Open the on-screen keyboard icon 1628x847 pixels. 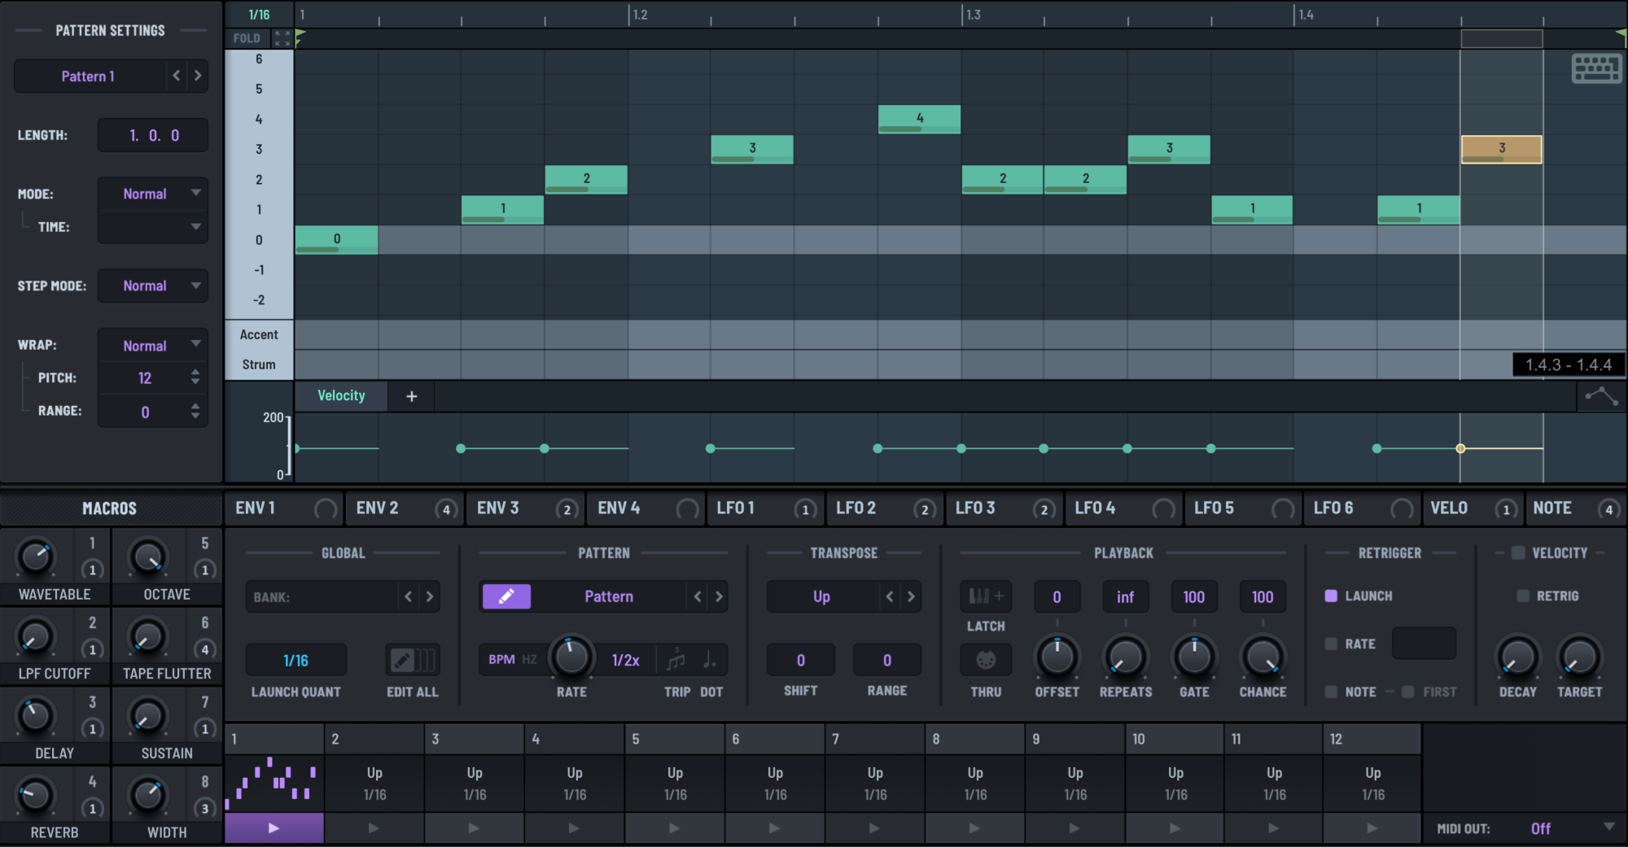coord(1596,68)
